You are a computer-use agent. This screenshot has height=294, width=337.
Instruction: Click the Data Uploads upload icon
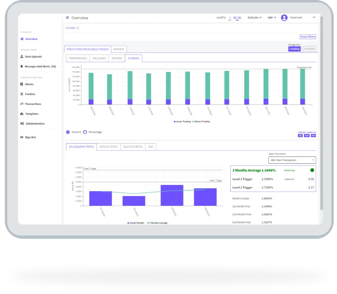click(22, 57)
